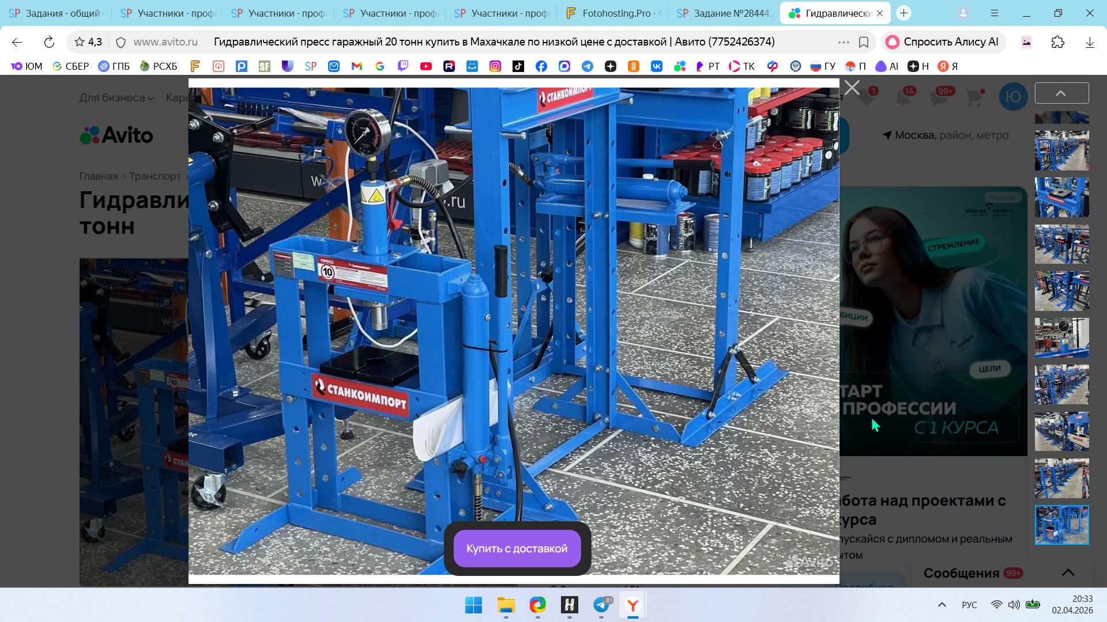Open the YouTube bookmark icon
Screen dimensions: 1107x622
pos(426,66)
